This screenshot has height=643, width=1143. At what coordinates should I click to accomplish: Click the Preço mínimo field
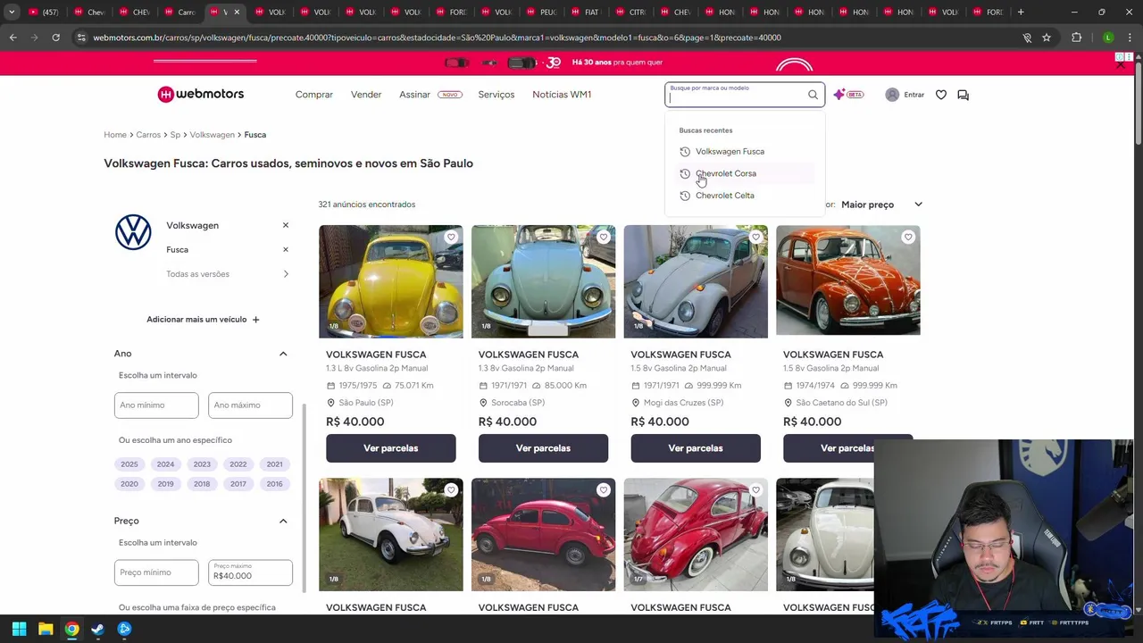pyautogui.click(x=156, y=572)
